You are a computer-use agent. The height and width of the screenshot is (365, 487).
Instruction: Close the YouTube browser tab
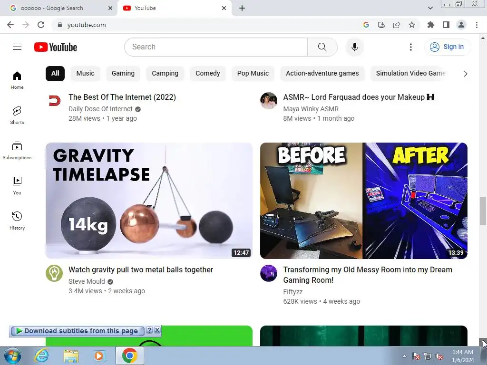(224, 8)
